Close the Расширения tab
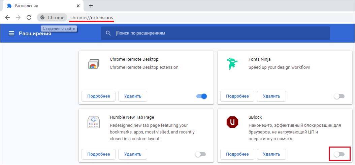 click(x=78, y=6)
